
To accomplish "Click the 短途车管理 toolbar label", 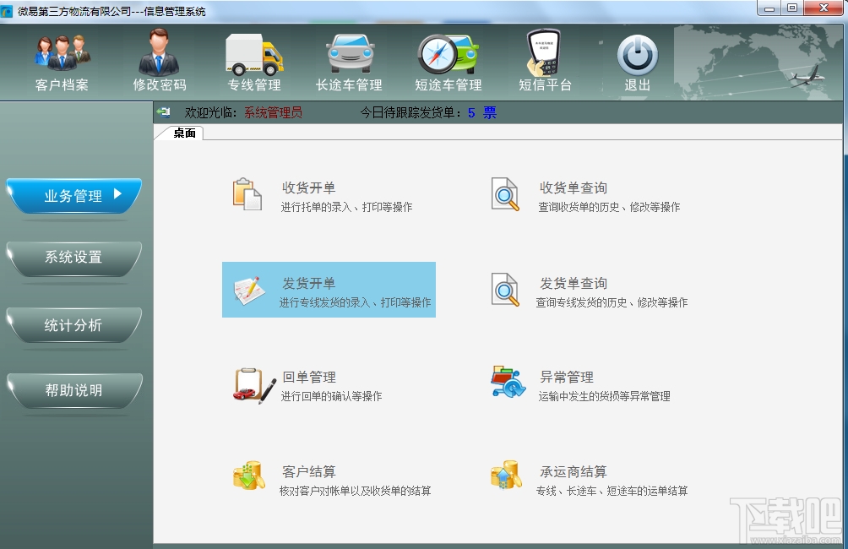I will [x=448, y=85].
